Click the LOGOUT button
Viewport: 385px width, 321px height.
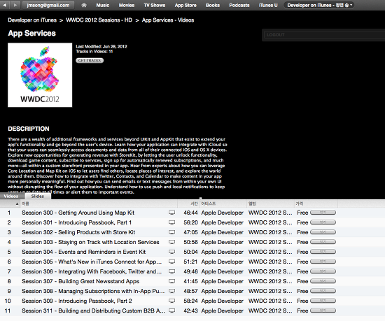point(324,35)
